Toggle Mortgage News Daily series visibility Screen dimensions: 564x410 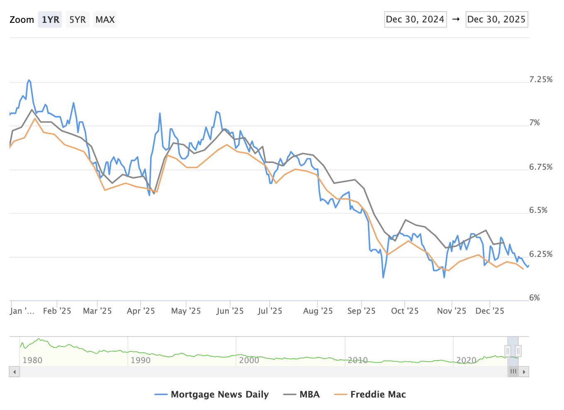pyautogui.click(x=219, y=394)
